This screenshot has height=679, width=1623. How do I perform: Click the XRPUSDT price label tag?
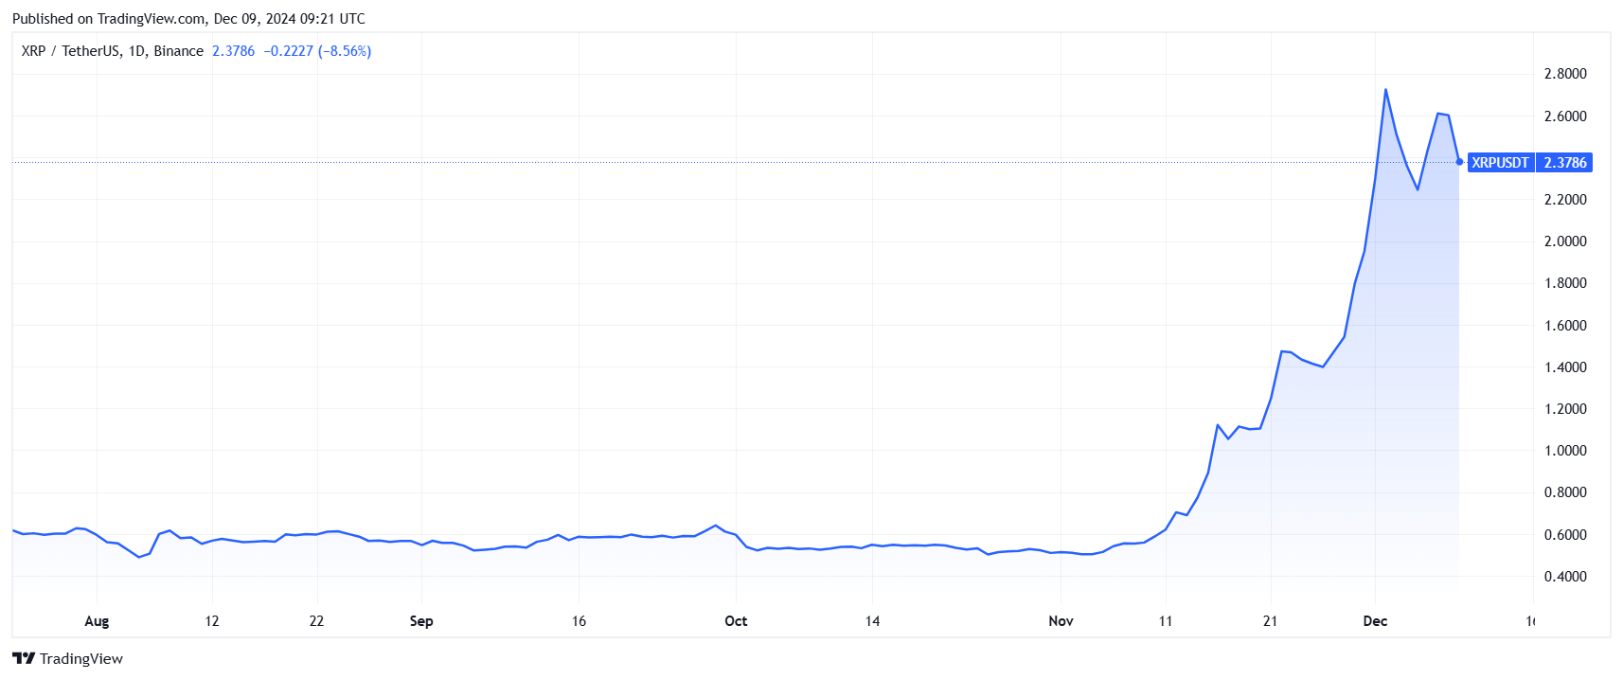1500,163
